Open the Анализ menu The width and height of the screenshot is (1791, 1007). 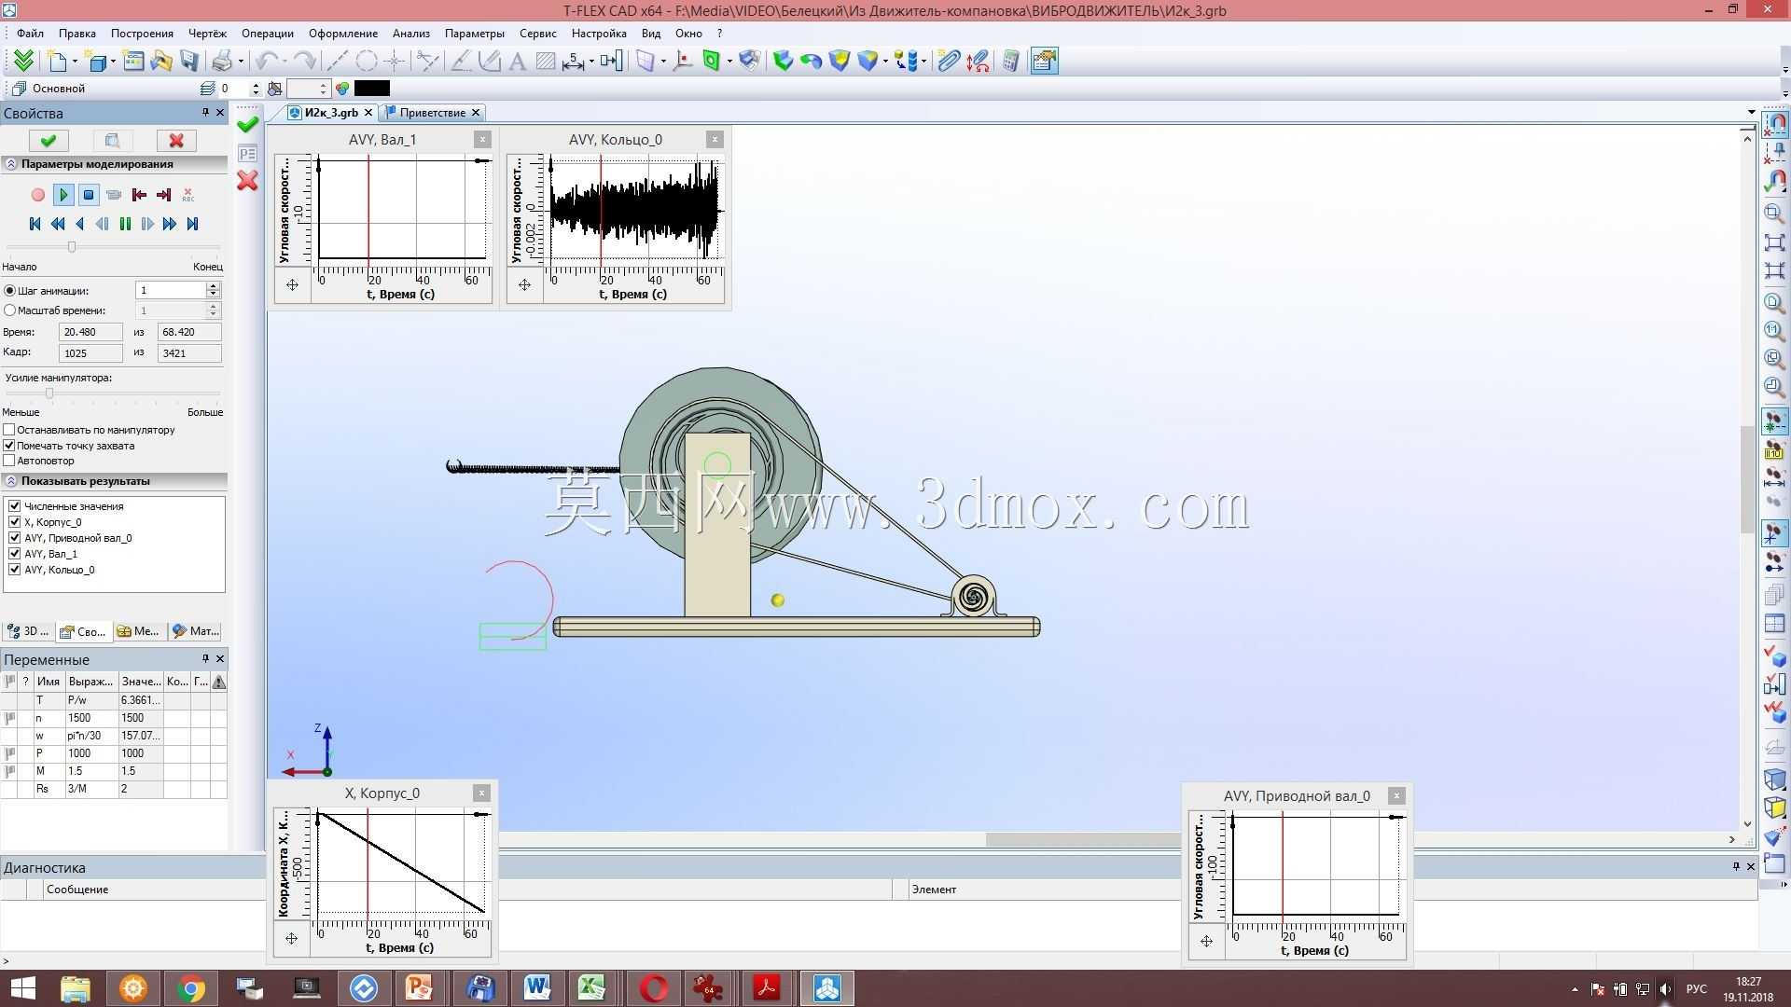(410, 34)
